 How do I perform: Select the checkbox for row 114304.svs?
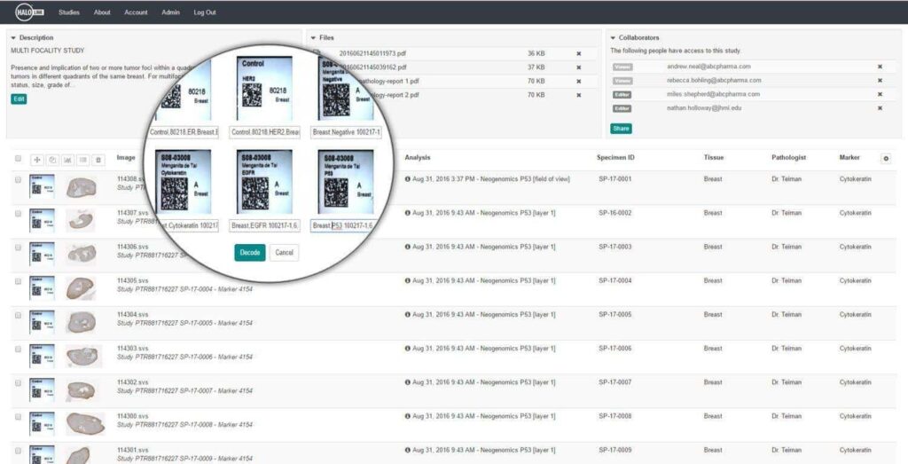[x=18, y=315]
